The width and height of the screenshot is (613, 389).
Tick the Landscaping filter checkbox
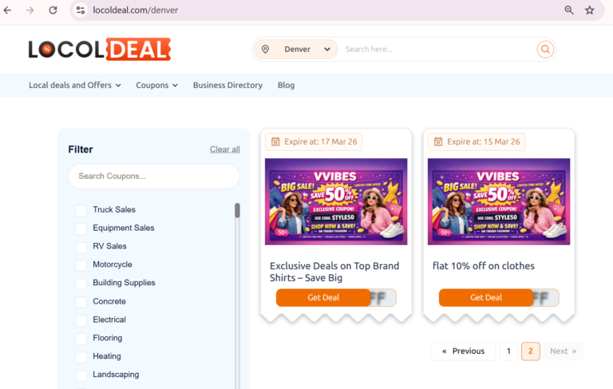click(81, 375)
